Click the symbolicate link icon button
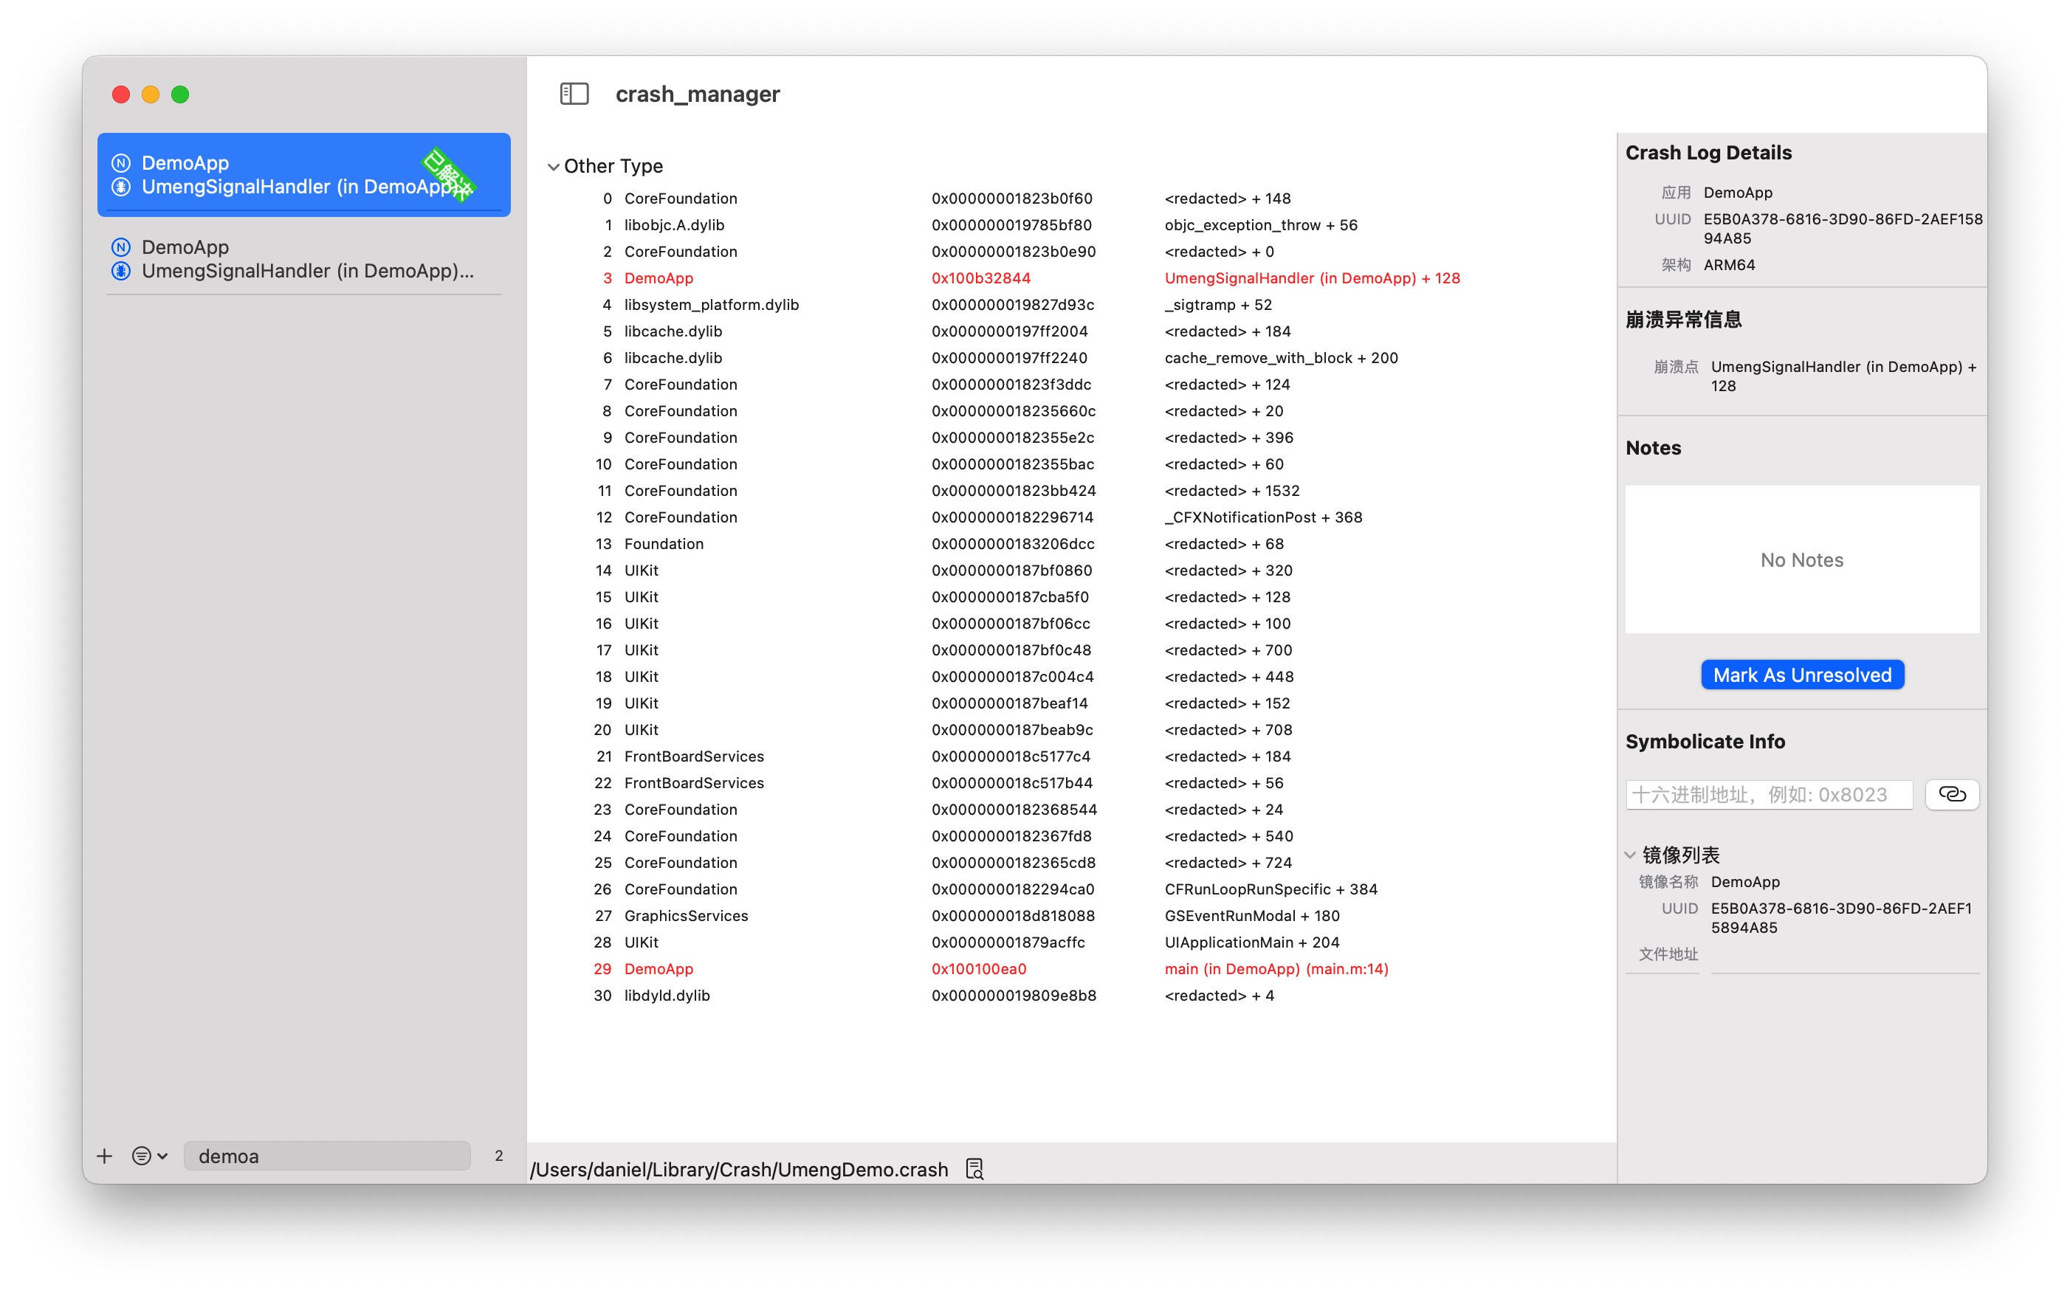Viewport: 2070px width, 1293px height. pyautogui.click(x=1951, y=794)
